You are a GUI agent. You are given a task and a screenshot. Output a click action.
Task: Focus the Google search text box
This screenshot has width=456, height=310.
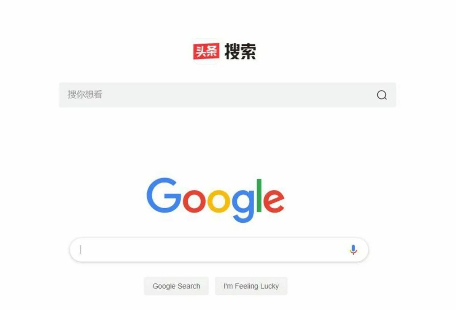pos(219,250)
